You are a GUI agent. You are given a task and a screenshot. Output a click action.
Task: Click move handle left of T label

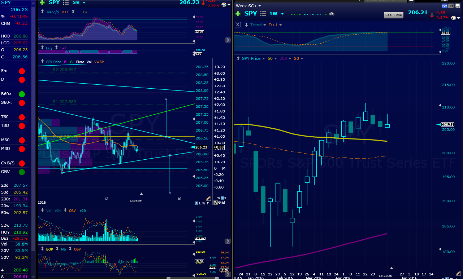click(73, 12)
